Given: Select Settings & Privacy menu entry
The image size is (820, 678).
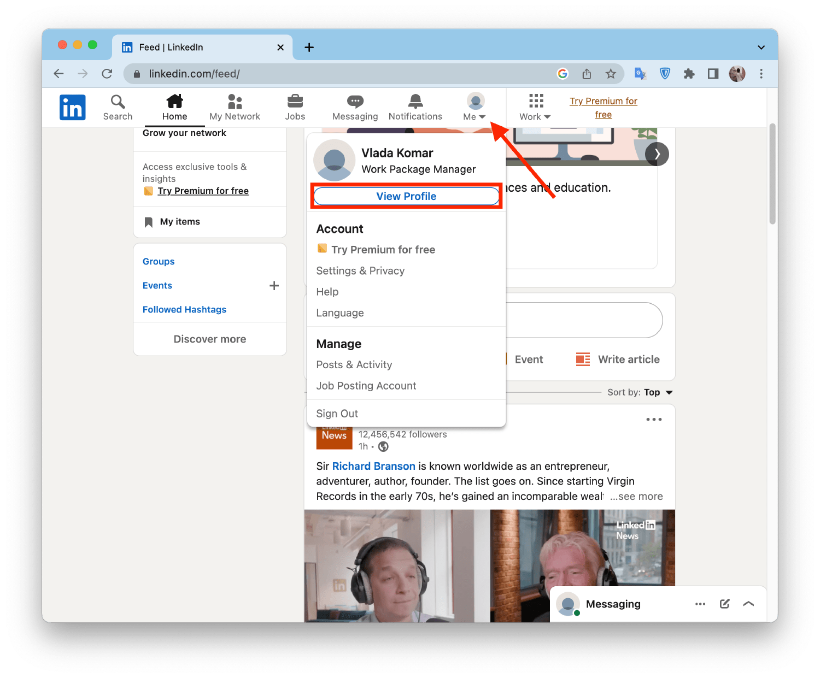Looking at the screenshot, I should click(360, 270).
